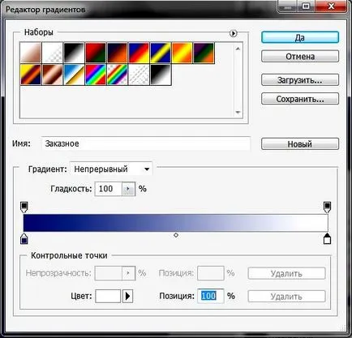352x338 pixels.
Task: Click the Да button
Action: 300,37
